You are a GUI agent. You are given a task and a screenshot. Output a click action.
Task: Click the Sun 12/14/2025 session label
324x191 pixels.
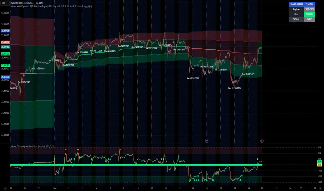[193, 78]
